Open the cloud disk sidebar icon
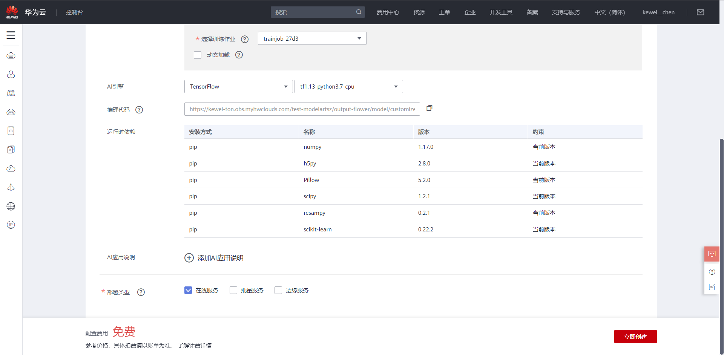The image size is (724, 355). pos(11,112)
